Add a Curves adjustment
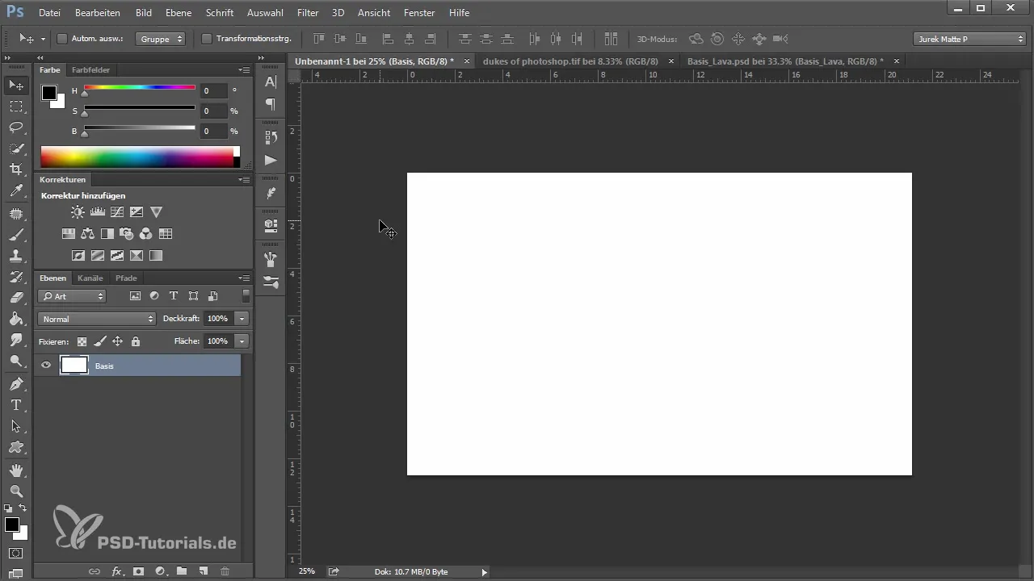Image resolution: width=1034 pixels, height=581 pixels. point(117,212)
